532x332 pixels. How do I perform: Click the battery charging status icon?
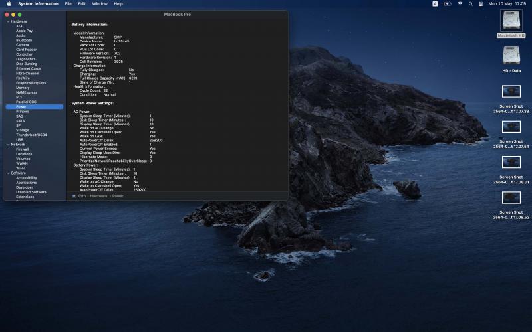[448, 4]
